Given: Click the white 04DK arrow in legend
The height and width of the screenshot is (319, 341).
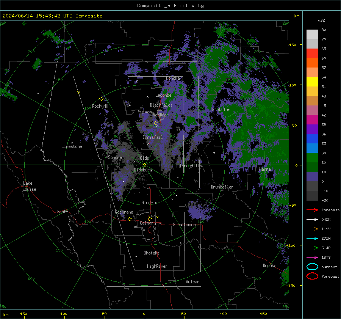Looking at the screenshot, I should coord(312,220).
